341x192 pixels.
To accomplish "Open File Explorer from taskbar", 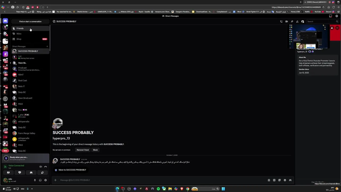I will pos(170,189).
